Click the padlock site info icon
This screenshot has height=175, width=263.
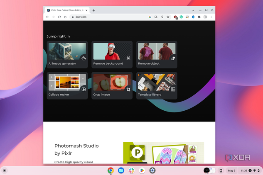click(x=73, y=17)
